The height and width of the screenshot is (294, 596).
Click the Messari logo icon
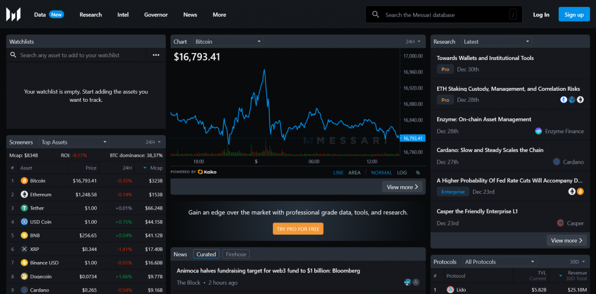pyautogui.click(x=13, y=15)
